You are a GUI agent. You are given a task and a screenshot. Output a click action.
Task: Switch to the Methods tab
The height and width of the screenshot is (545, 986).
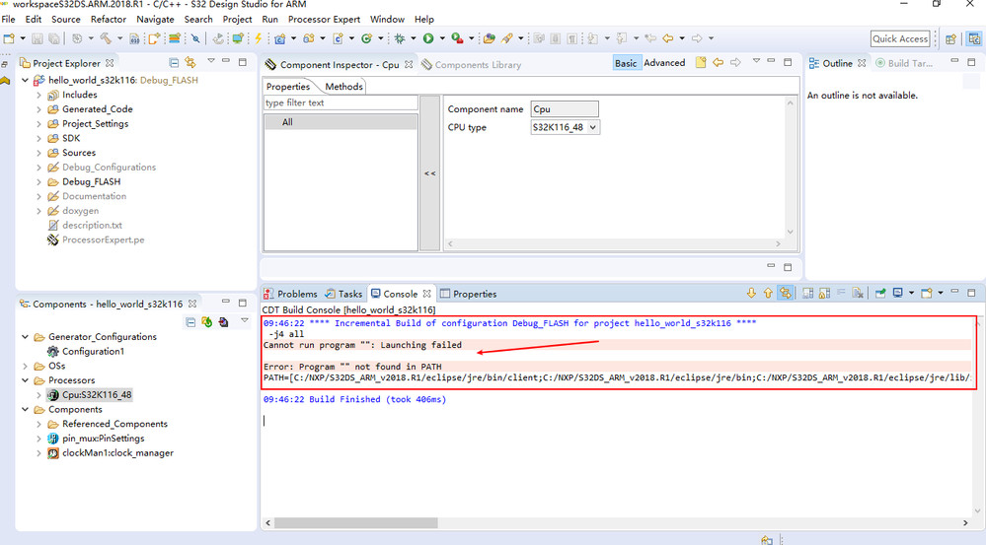tap(343, 87)
